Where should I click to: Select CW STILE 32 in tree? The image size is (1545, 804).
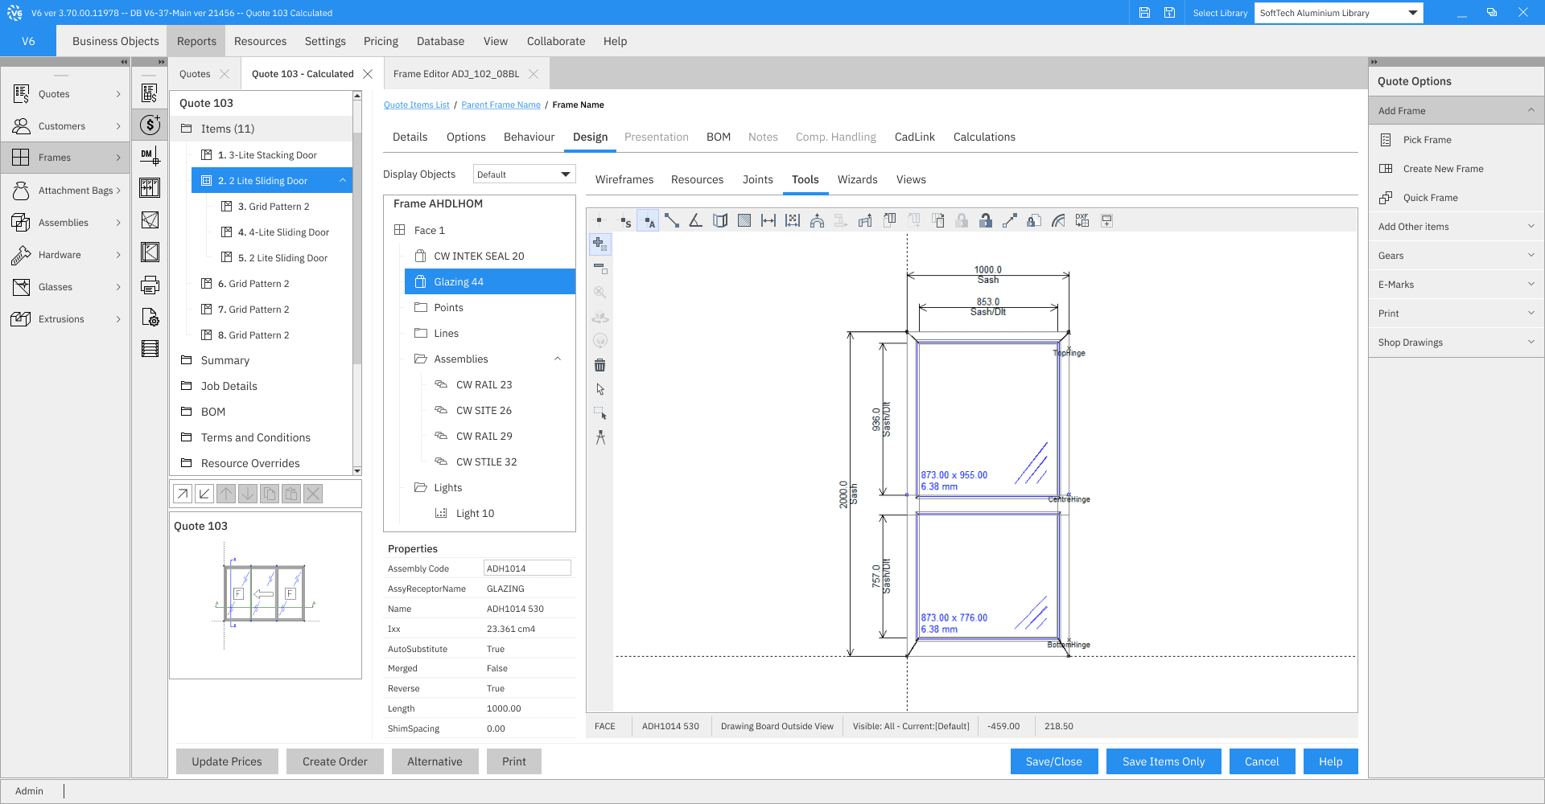point(486,461)
